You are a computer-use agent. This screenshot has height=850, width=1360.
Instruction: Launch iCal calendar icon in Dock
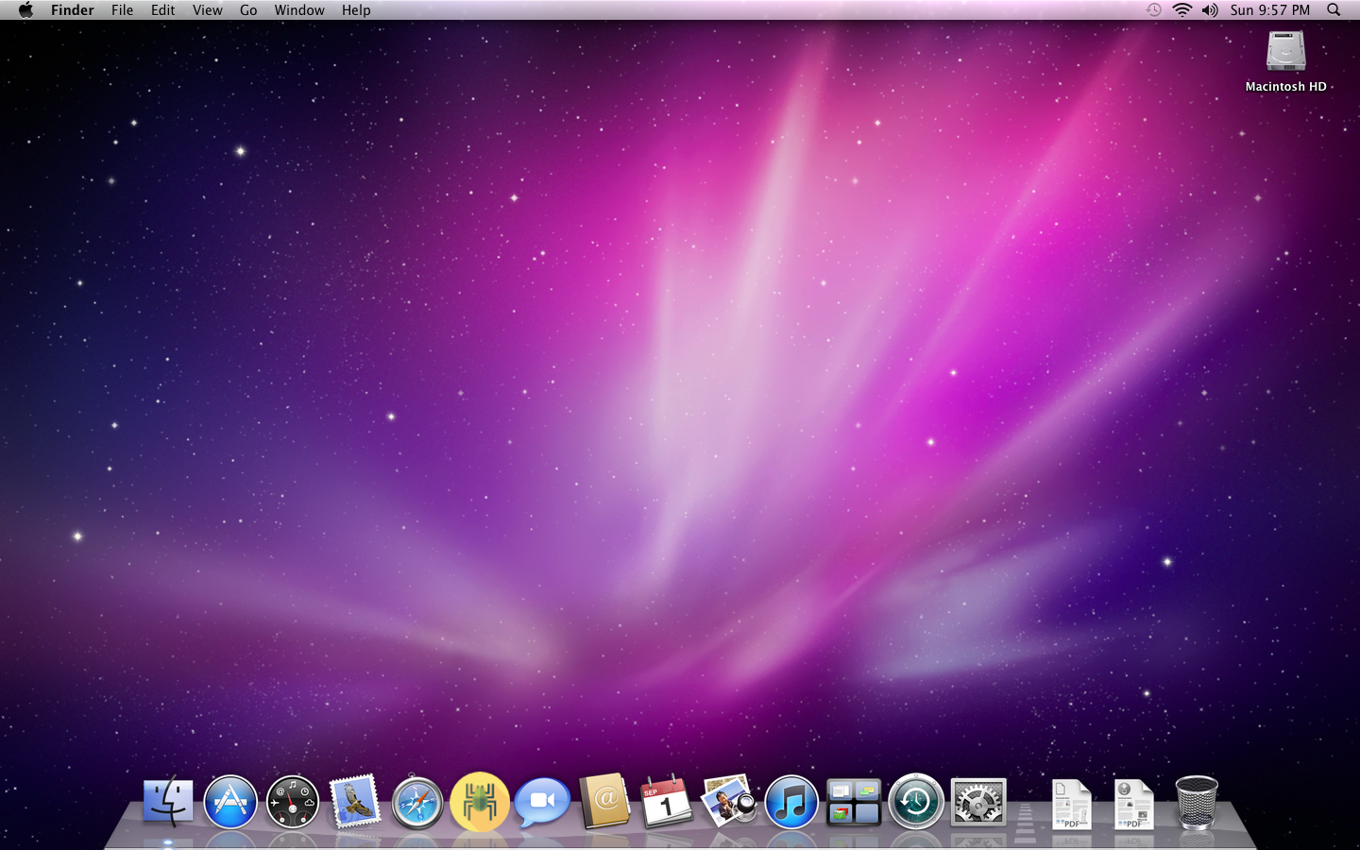[667, 802]
